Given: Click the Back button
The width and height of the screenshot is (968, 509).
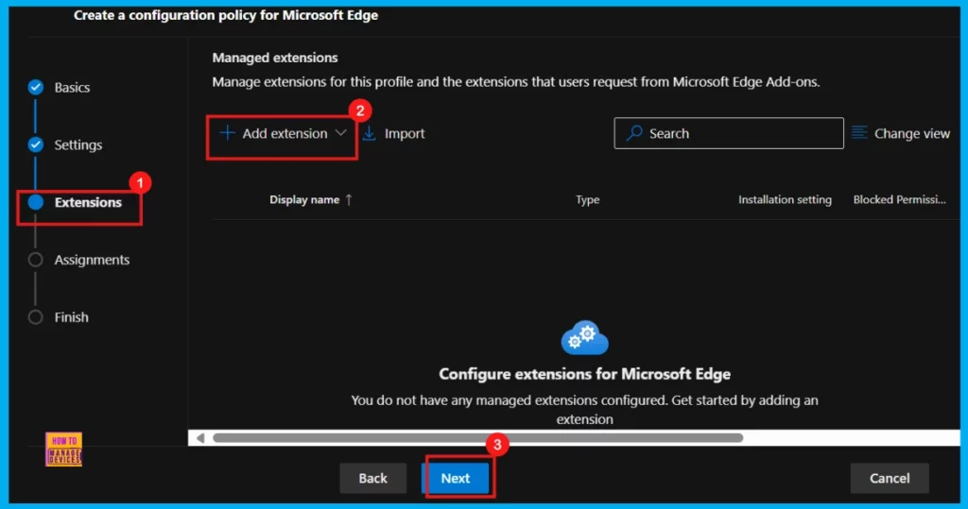Looking at the screenshot, I should click(x=372, y=478).
